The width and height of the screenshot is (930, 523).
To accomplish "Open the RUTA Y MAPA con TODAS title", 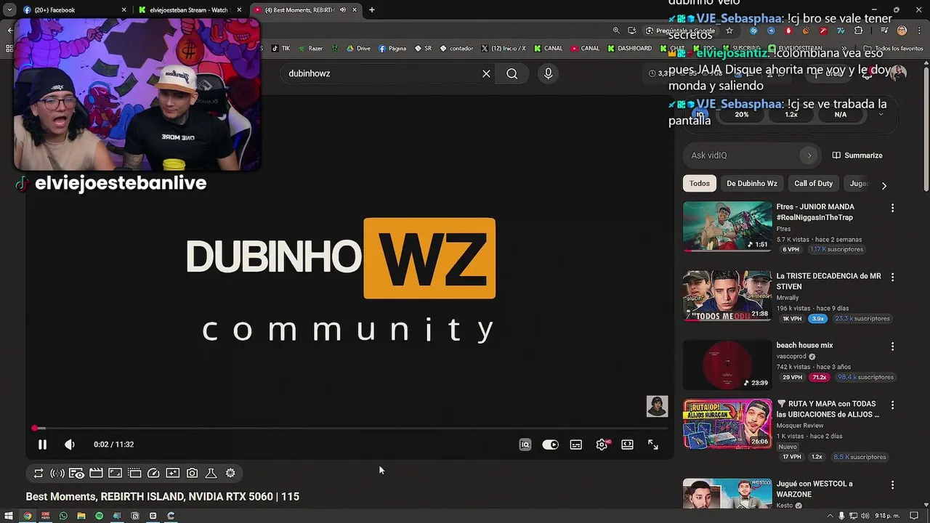I will coord(828,409).
